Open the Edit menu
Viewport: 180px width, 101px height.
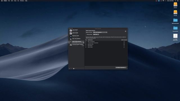(12, 1)
